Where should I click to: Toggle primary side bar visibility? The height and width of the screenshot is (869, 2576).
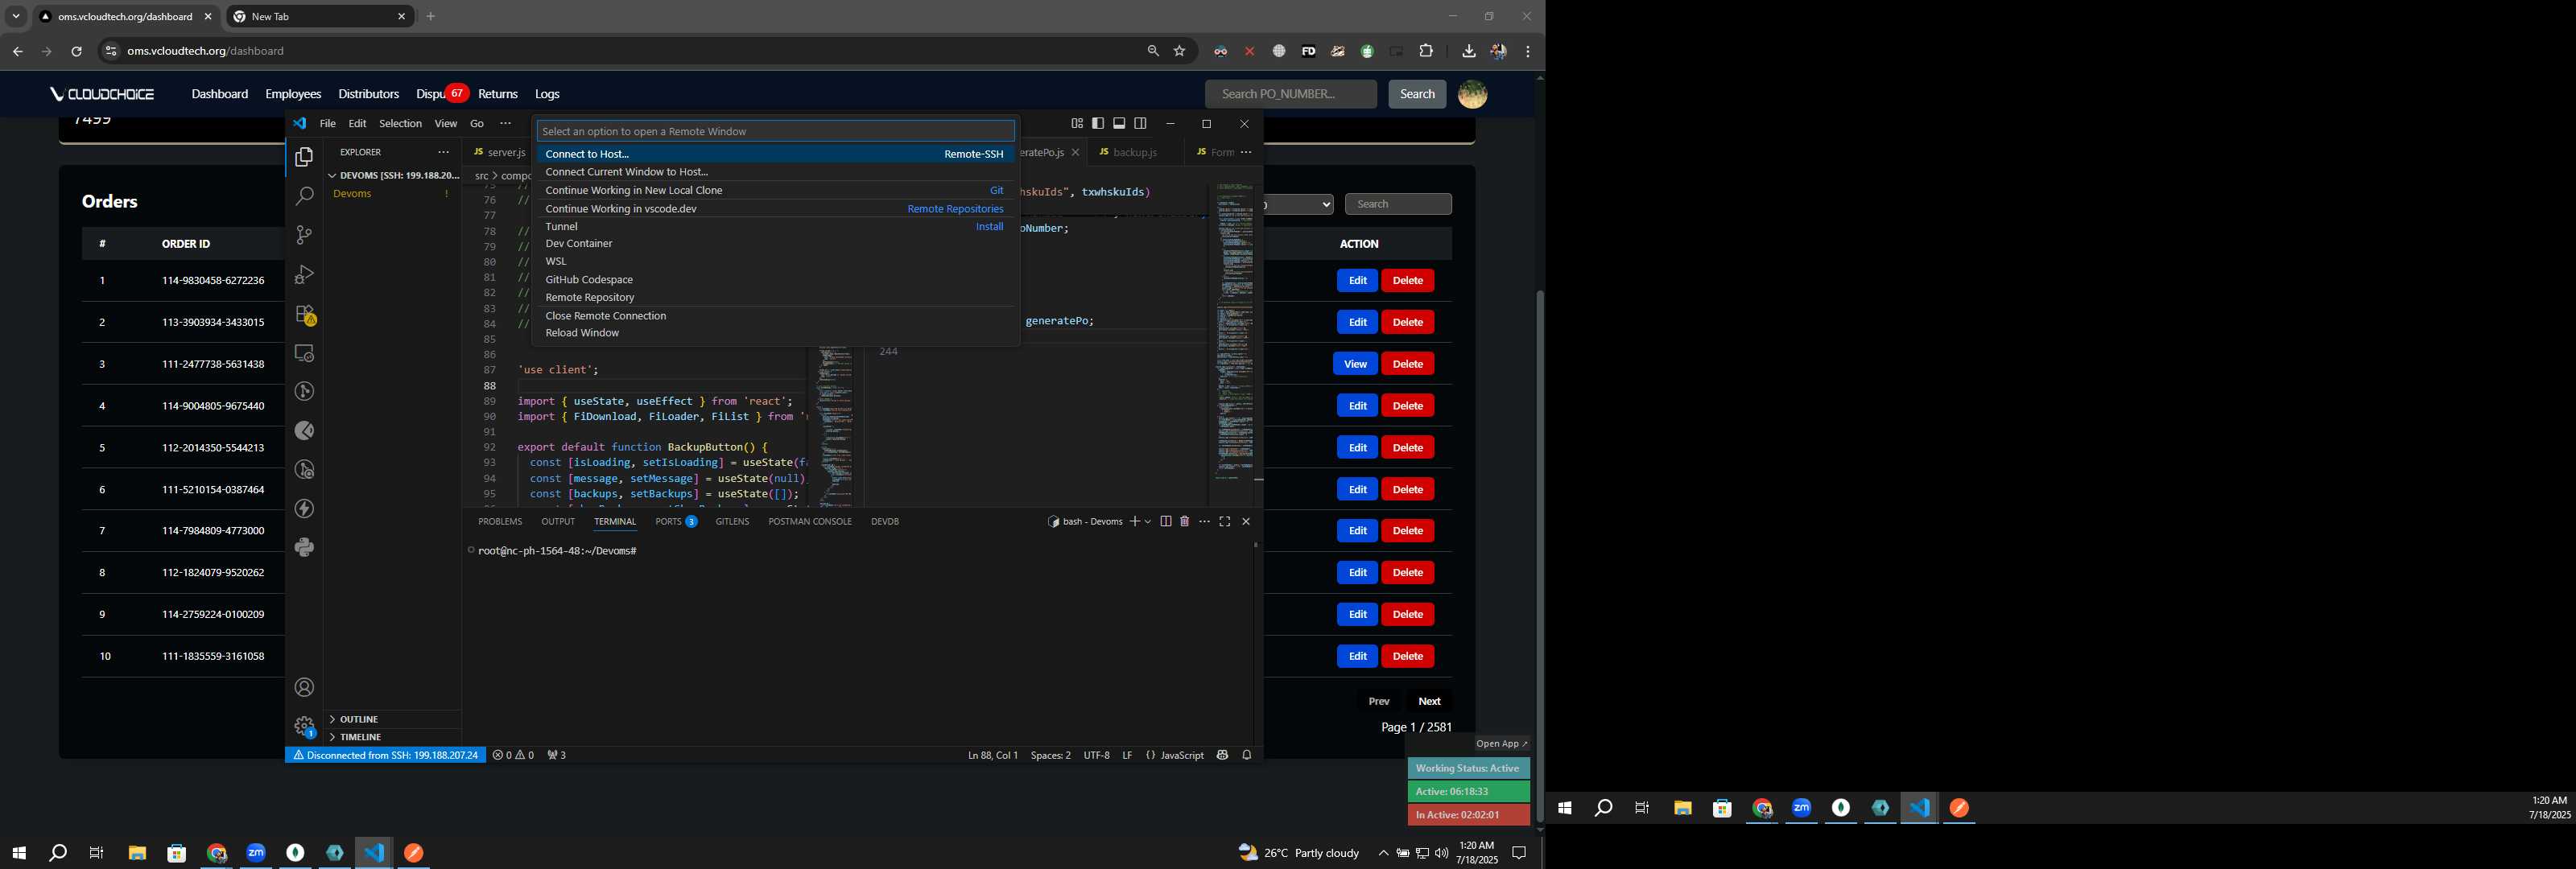[1098, 123]
